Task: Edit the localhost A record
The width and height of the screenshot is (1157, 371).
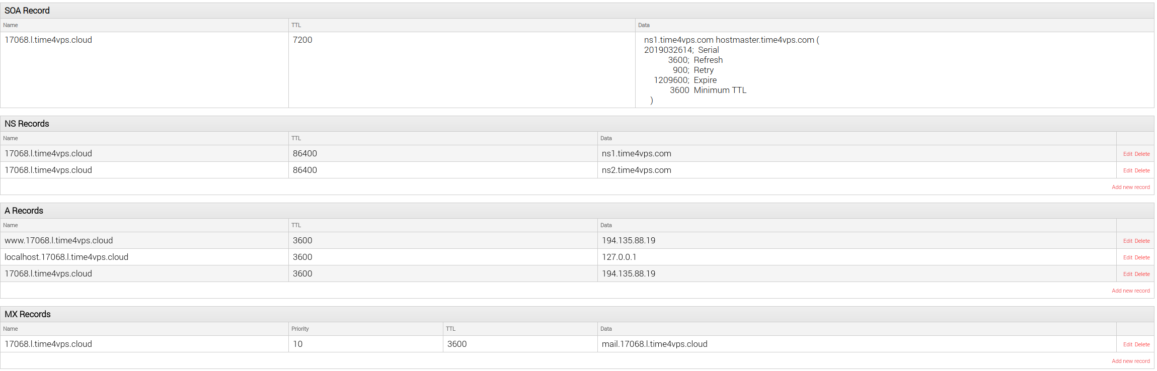Action: pyautogui.click(x=1127, y=257)
